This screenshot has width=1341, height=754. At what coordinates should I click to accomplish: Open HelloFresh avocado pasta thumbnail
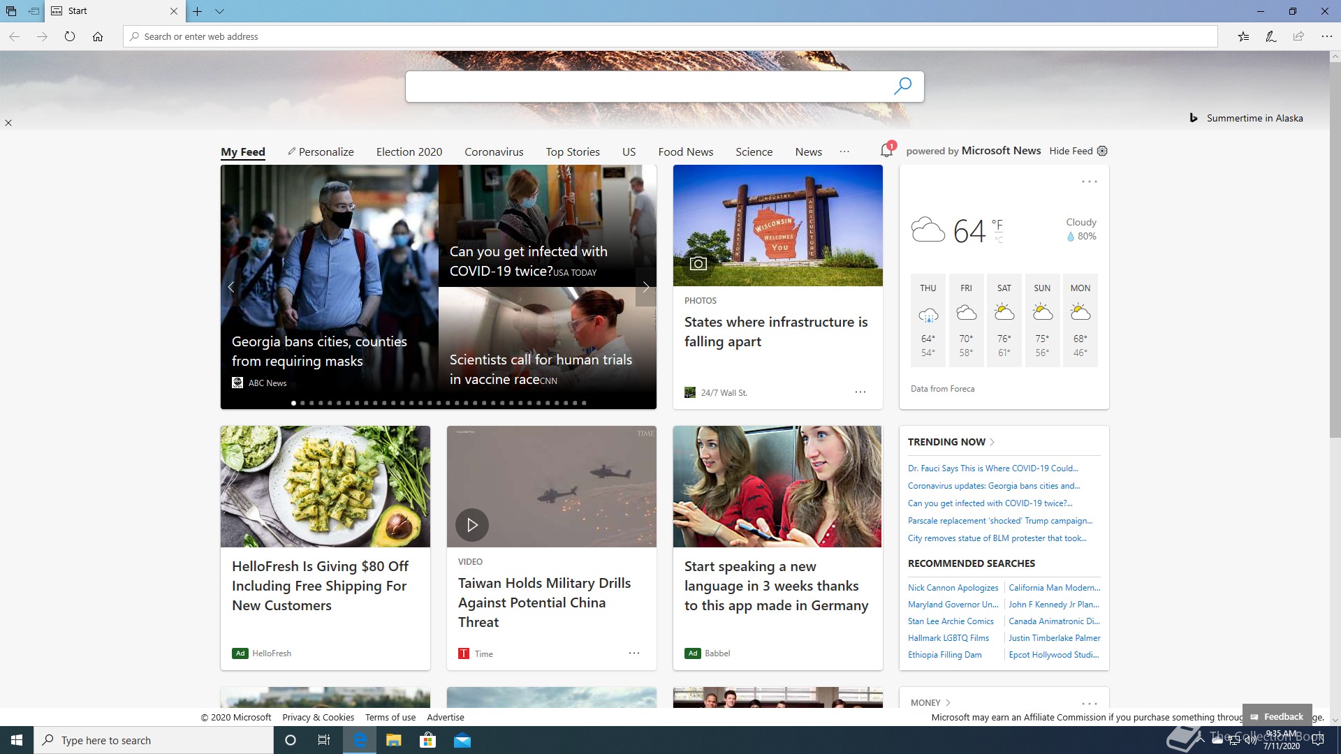coord(325,486)
